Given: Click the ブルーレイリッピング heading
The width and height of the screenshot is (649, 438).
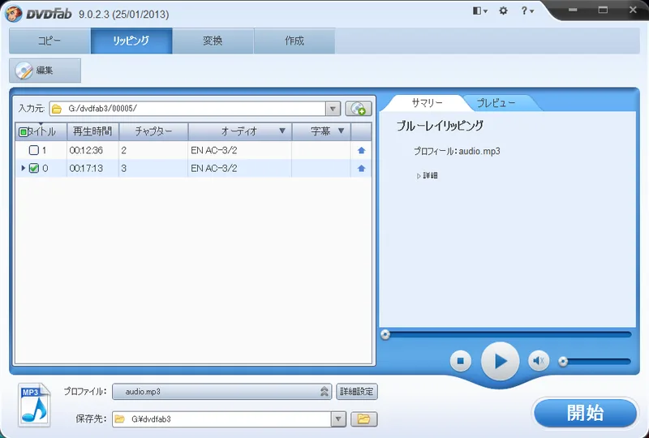Looking at the screenshot, I should 440,126.
